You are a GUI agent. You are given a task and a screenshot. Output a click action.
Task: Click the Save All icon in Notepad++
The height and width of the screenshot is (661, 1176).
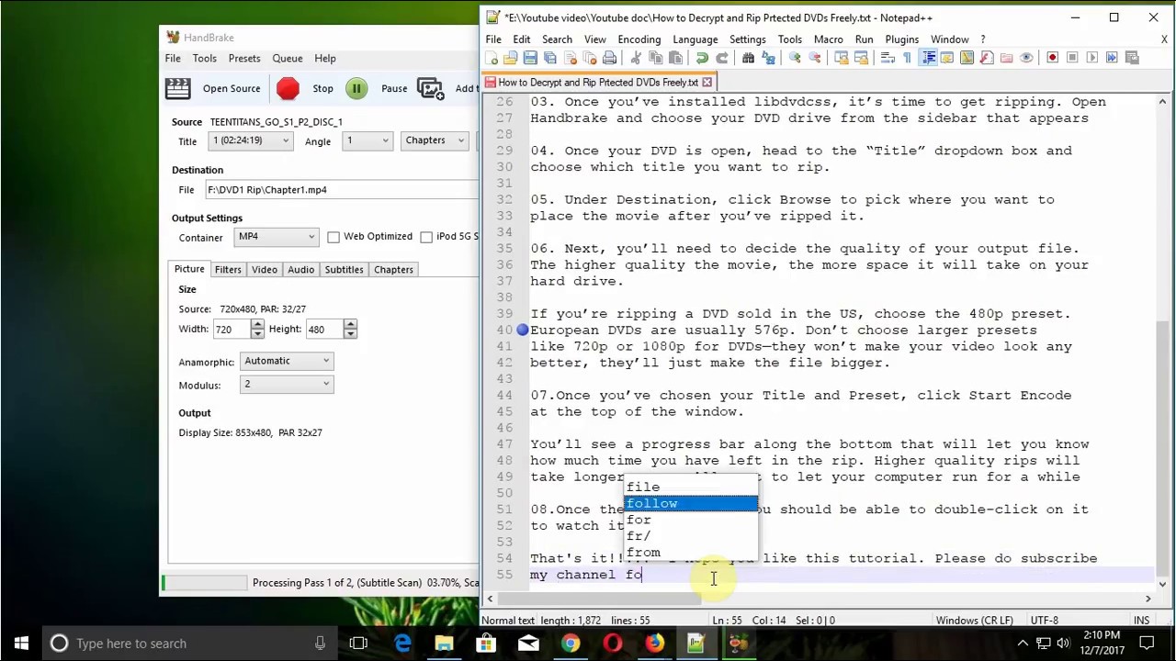tap(549, 58)
